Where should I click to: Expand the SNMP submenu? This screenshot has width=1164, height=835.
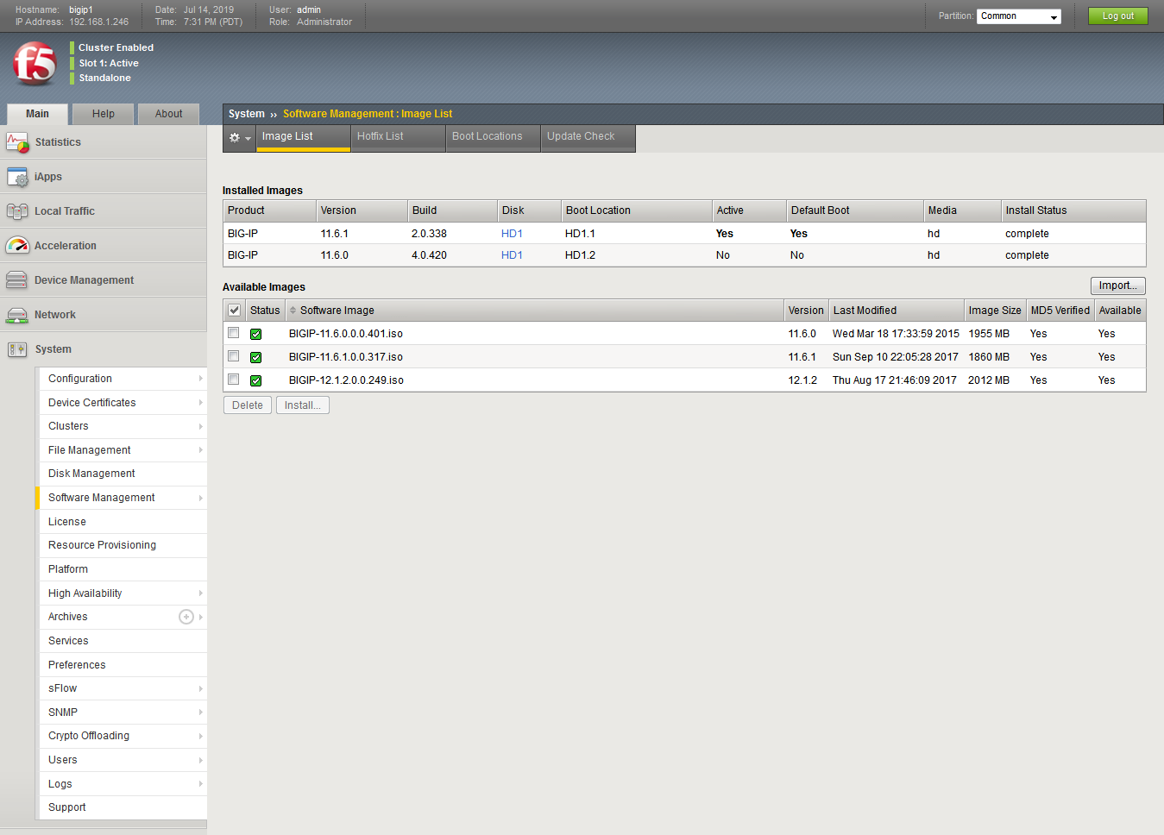pyautogui.click(x=201, y=713)
